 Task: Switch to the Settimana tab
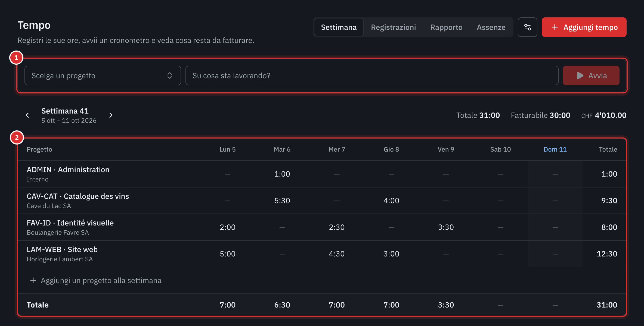[x=339, y=27]
